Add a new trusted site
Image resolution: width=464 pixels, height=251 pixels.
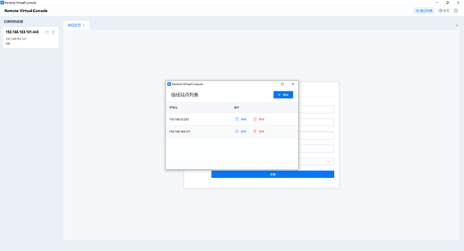(283, 95)
